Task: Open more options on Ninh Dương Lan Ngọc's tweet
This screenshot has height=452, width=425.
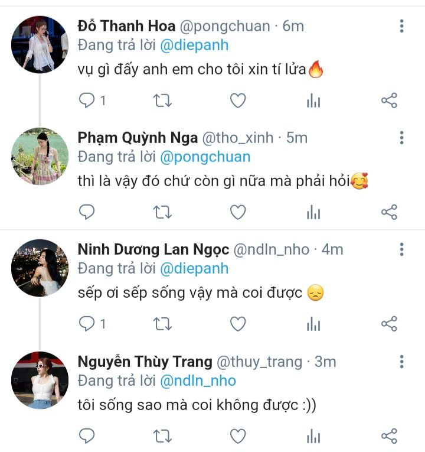Action: pos(401,250)
